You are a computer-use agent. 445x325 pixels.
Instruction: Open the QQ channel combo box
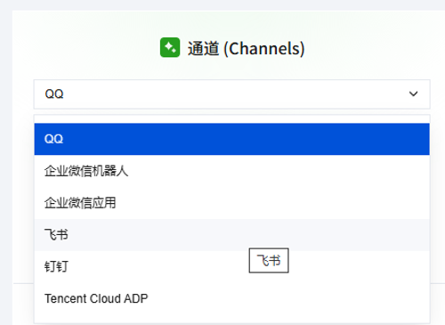click(x=231, y=94)
